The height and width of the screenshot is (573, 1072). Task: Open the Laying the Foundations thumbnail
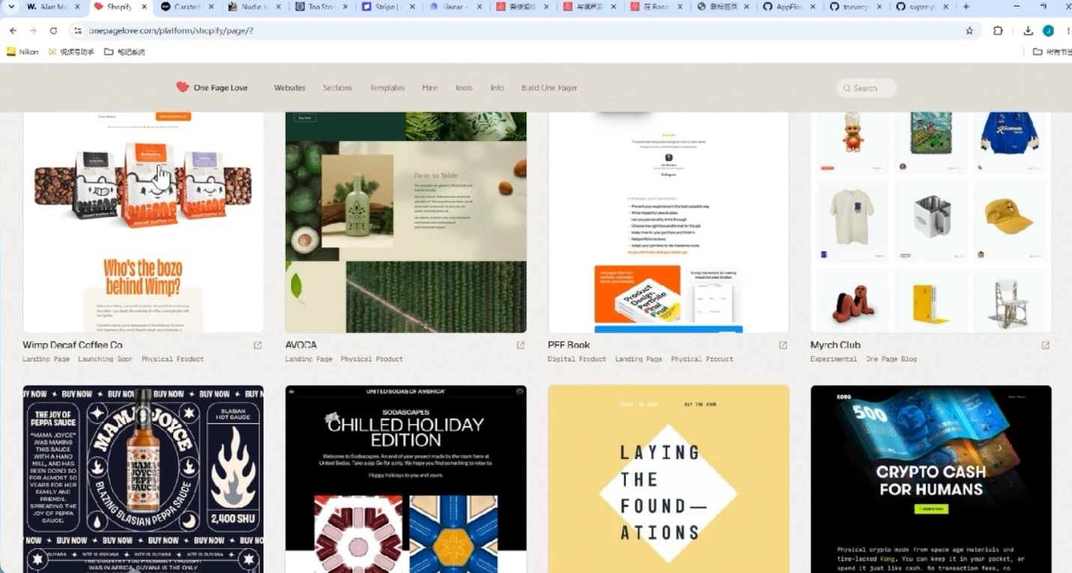click(x=668, y=479)
